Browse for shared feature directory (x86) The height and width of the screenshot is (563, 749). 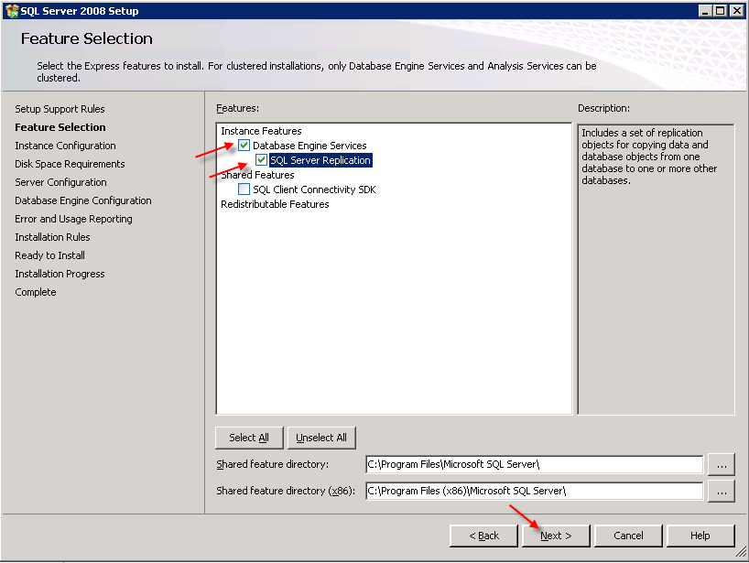click(722, 491)
